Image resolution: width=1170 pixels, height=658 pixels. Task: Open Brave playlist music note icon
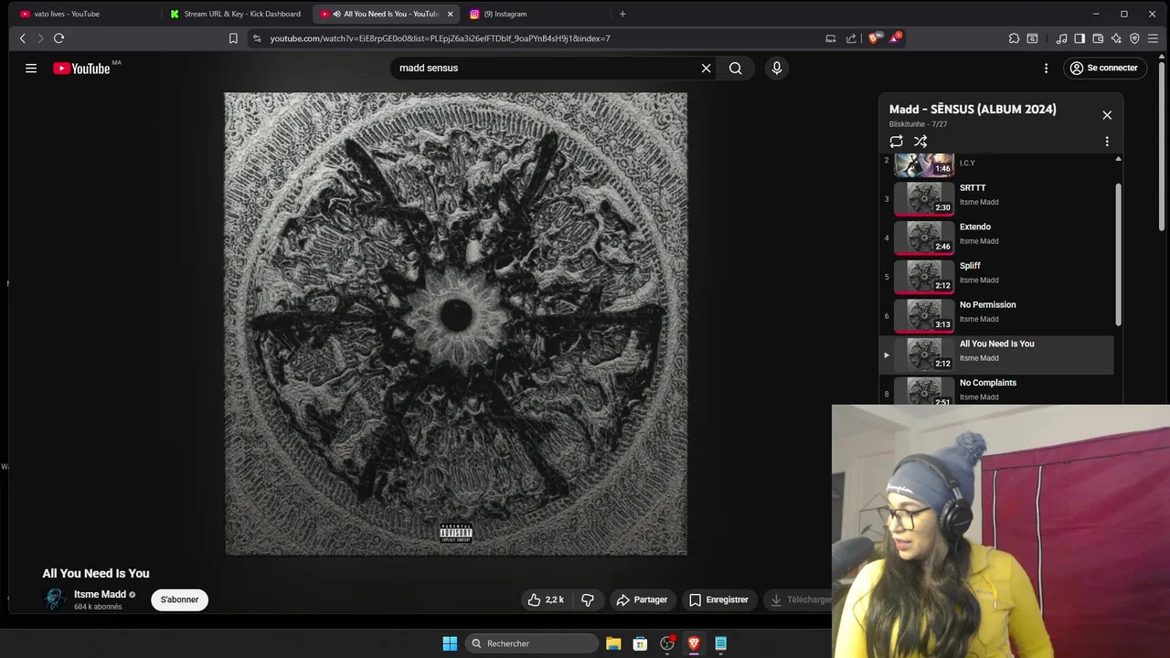[x=1061, y=38]
